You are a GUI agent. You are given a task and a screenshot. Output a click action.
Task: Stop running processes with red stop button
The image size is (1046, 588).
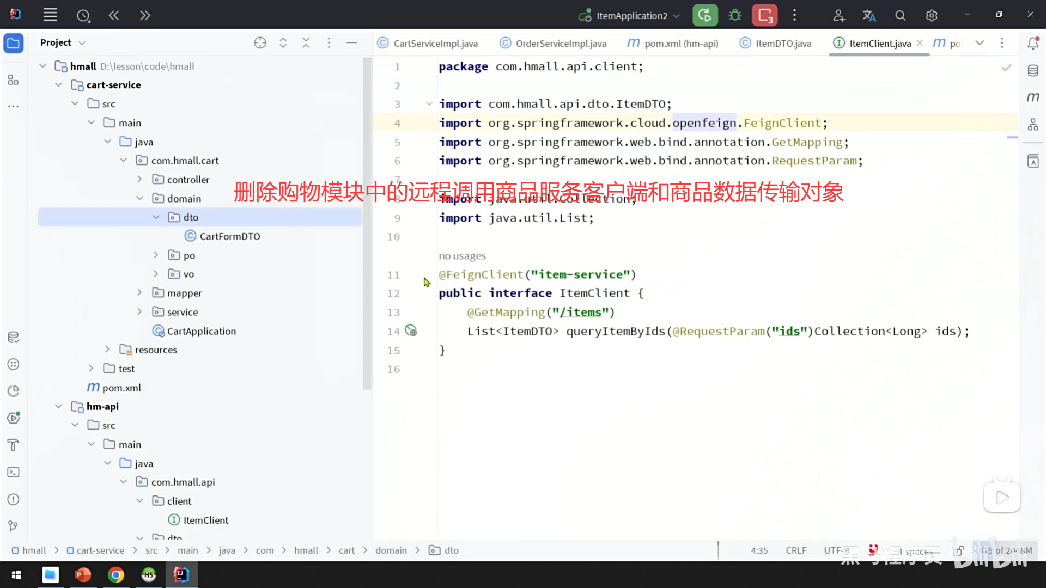click(x=765, y=15)
